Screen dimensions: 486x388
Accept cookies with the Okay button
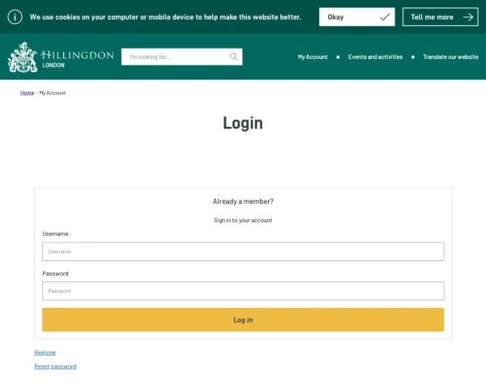(x=356, y=17)
